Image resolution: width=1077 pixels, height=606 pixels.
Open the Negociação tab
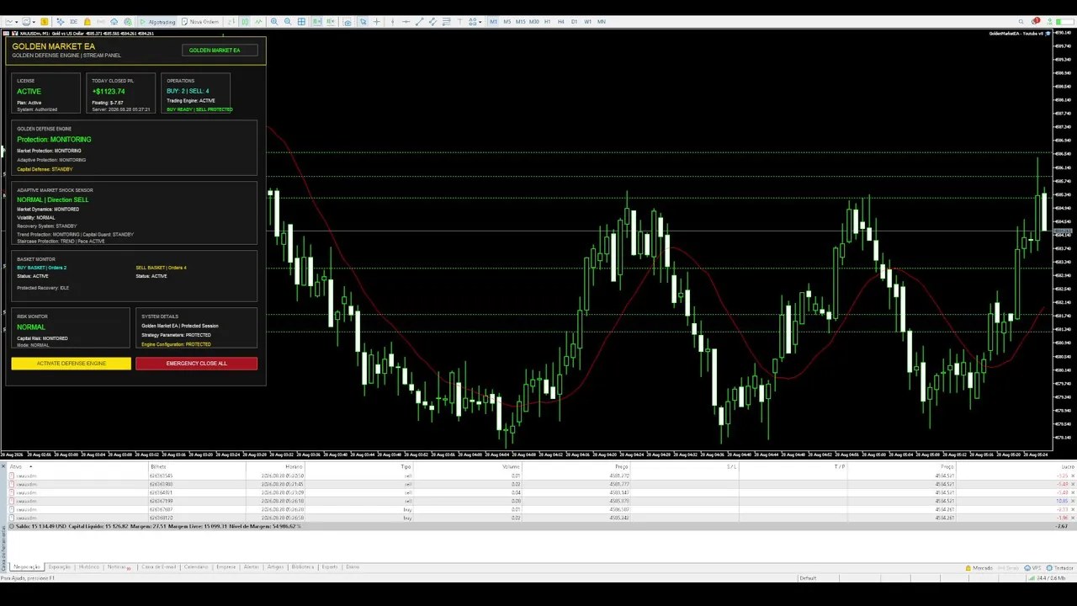pyautogui.click(x=27, y=567)
